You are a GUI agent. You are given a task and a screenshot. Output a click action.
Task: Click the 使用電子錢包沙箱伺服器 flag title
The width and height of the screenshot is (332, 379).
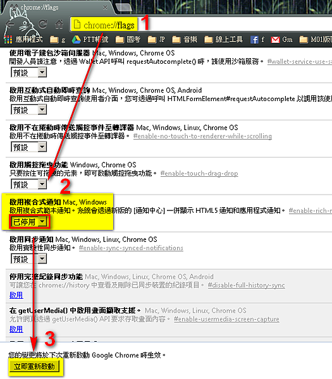(49, 53)
